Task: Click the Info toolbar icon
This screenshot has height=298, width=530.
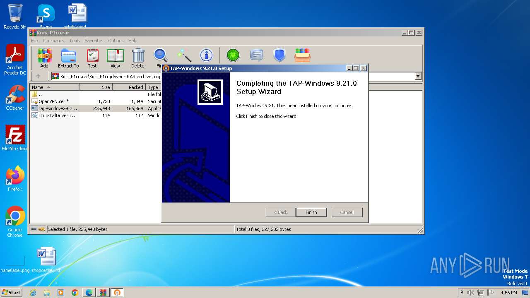Action: [x=206, y=55]
